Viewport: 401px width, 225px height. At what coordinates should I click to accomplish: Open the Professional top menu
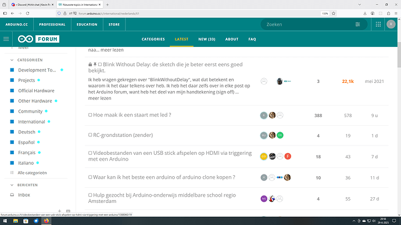pyautogui.click(x=52, y=24)
